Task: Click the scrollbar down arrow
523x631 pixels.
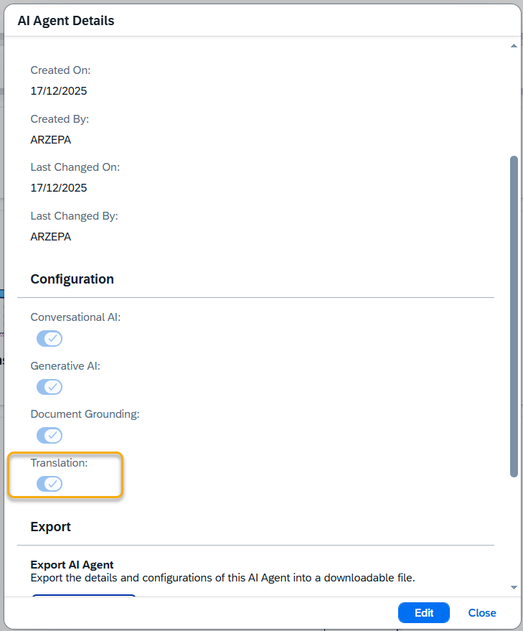Action: point(514,587)
